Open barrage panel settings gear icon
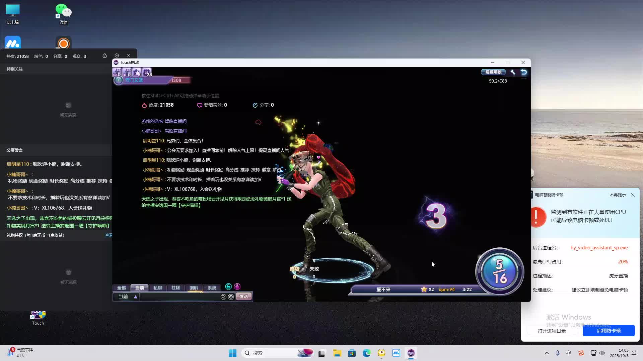 (117, 55)
